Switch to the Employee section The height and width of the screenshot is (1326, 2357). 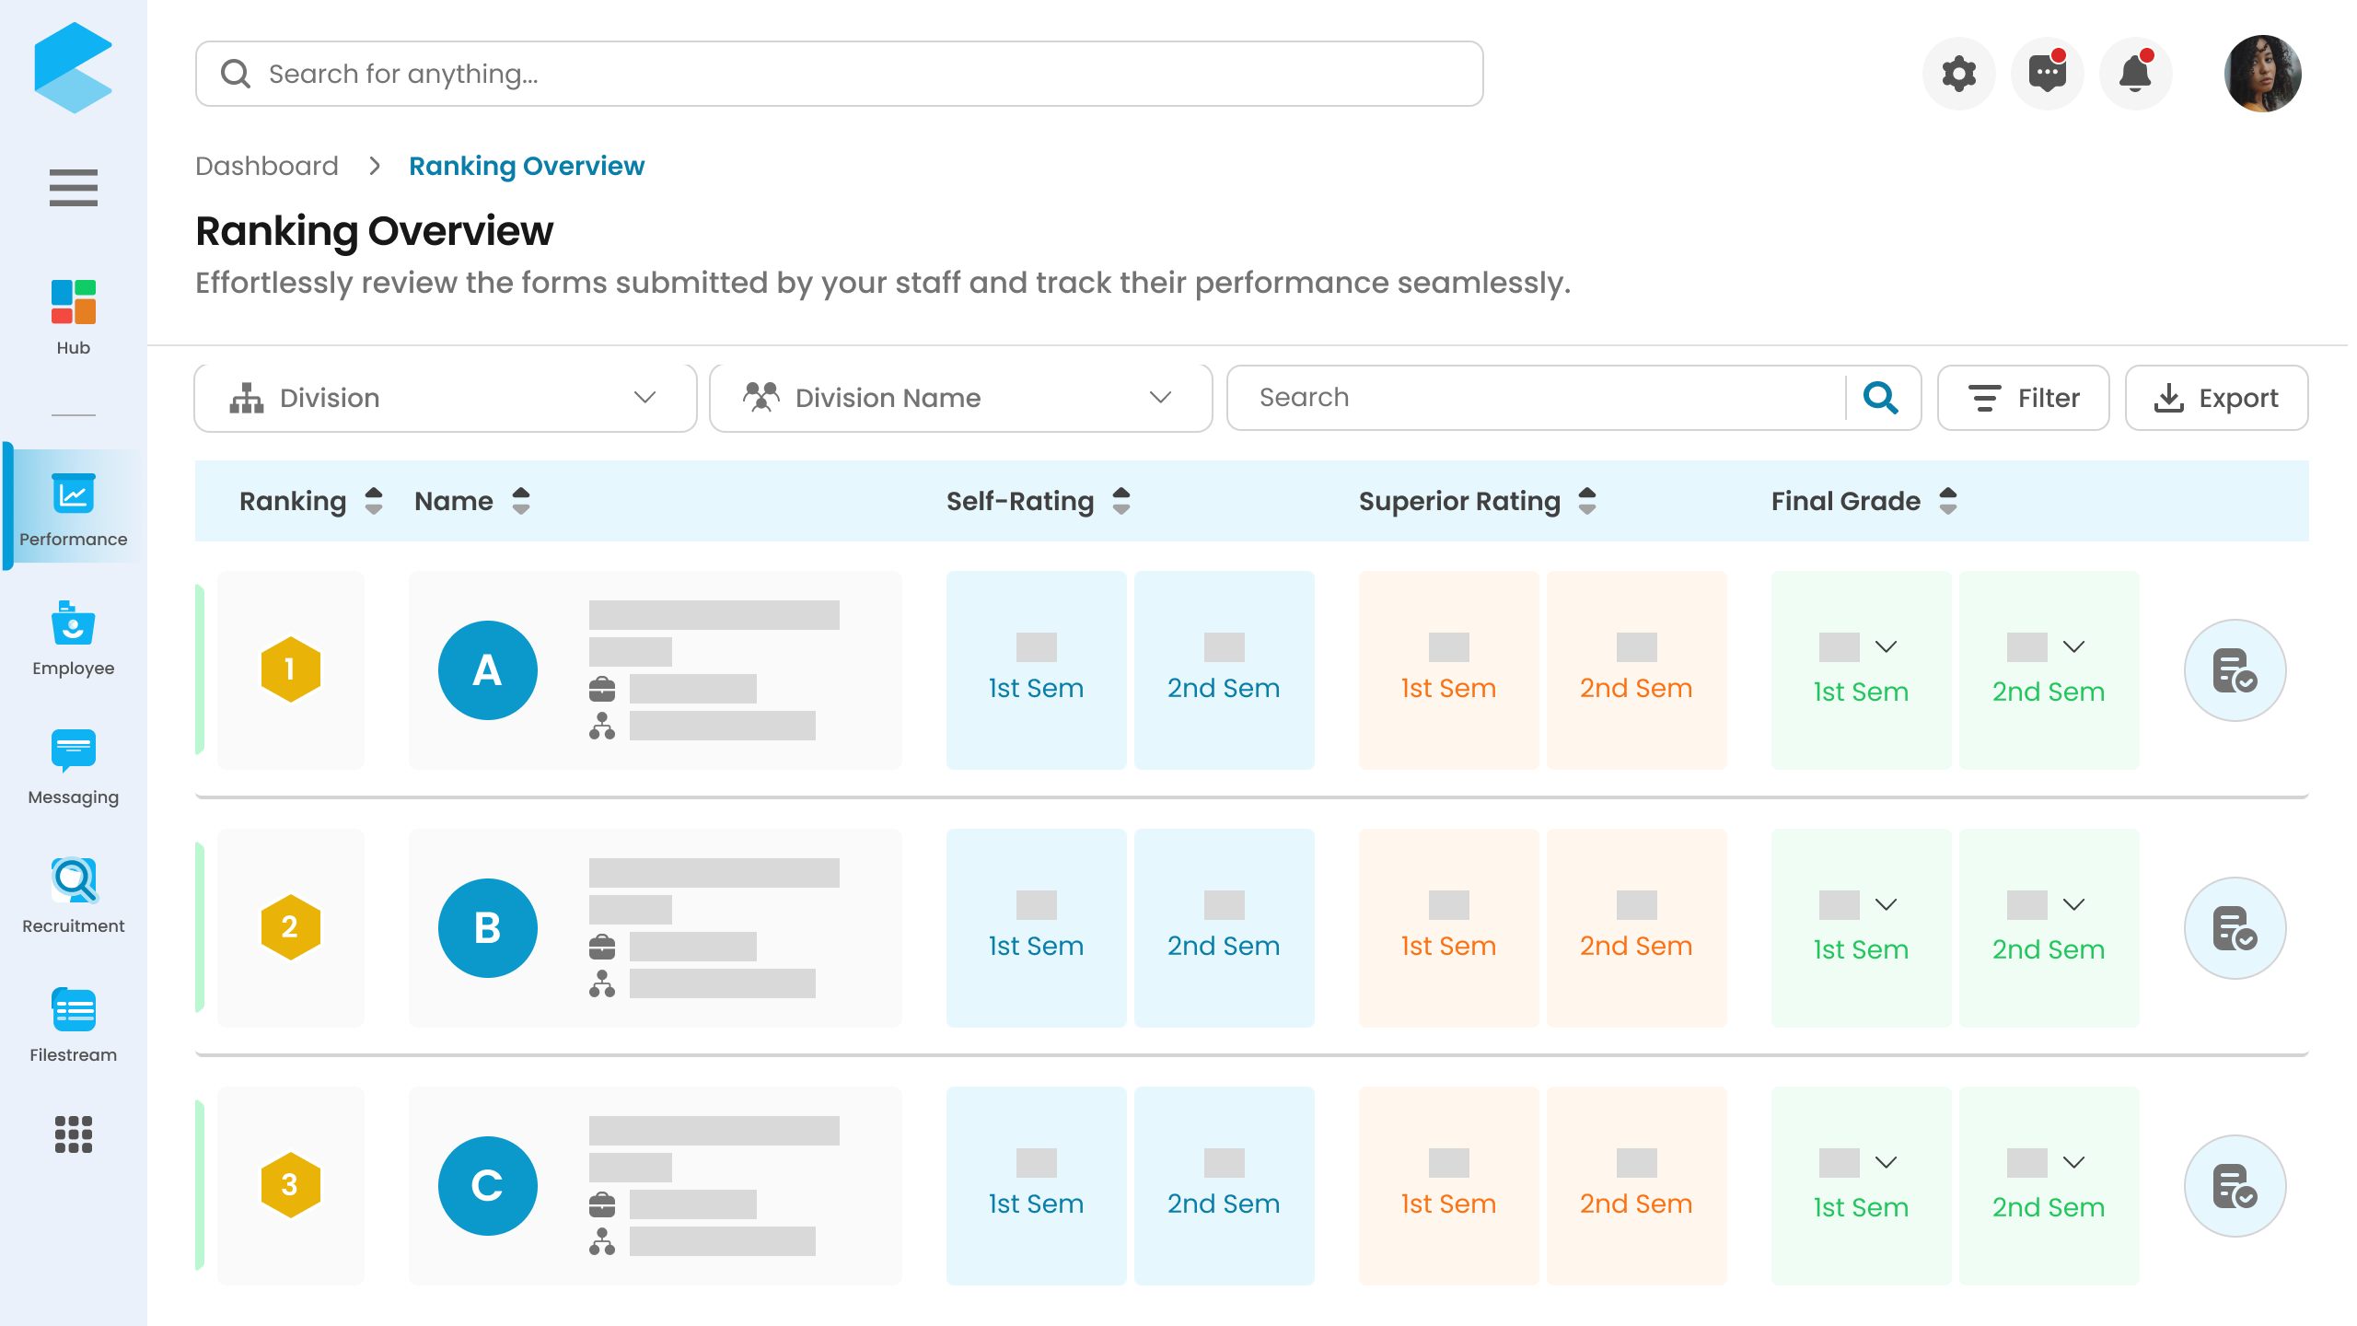click(74, 638)
